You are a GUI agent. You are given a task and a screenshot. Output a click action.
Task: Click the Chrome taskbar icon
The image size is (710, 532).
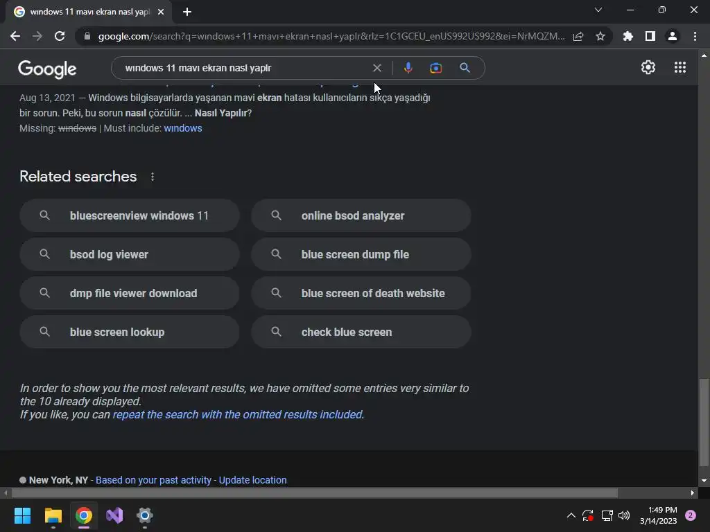click(84, 515)
